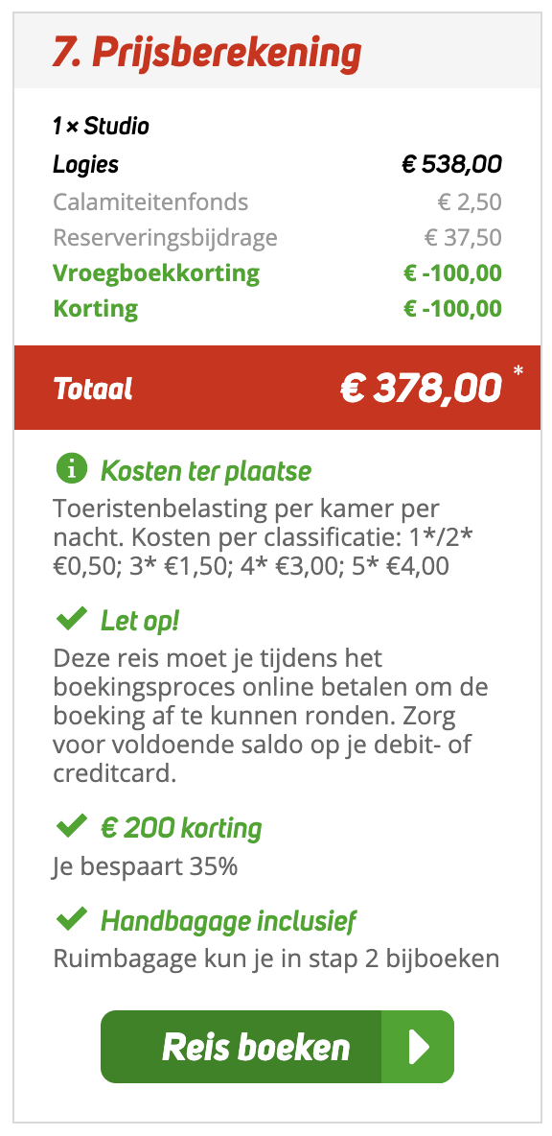552x1136 pixels.
Task: Click the Vroegboekkorting line item
Action: pos(156,273)
